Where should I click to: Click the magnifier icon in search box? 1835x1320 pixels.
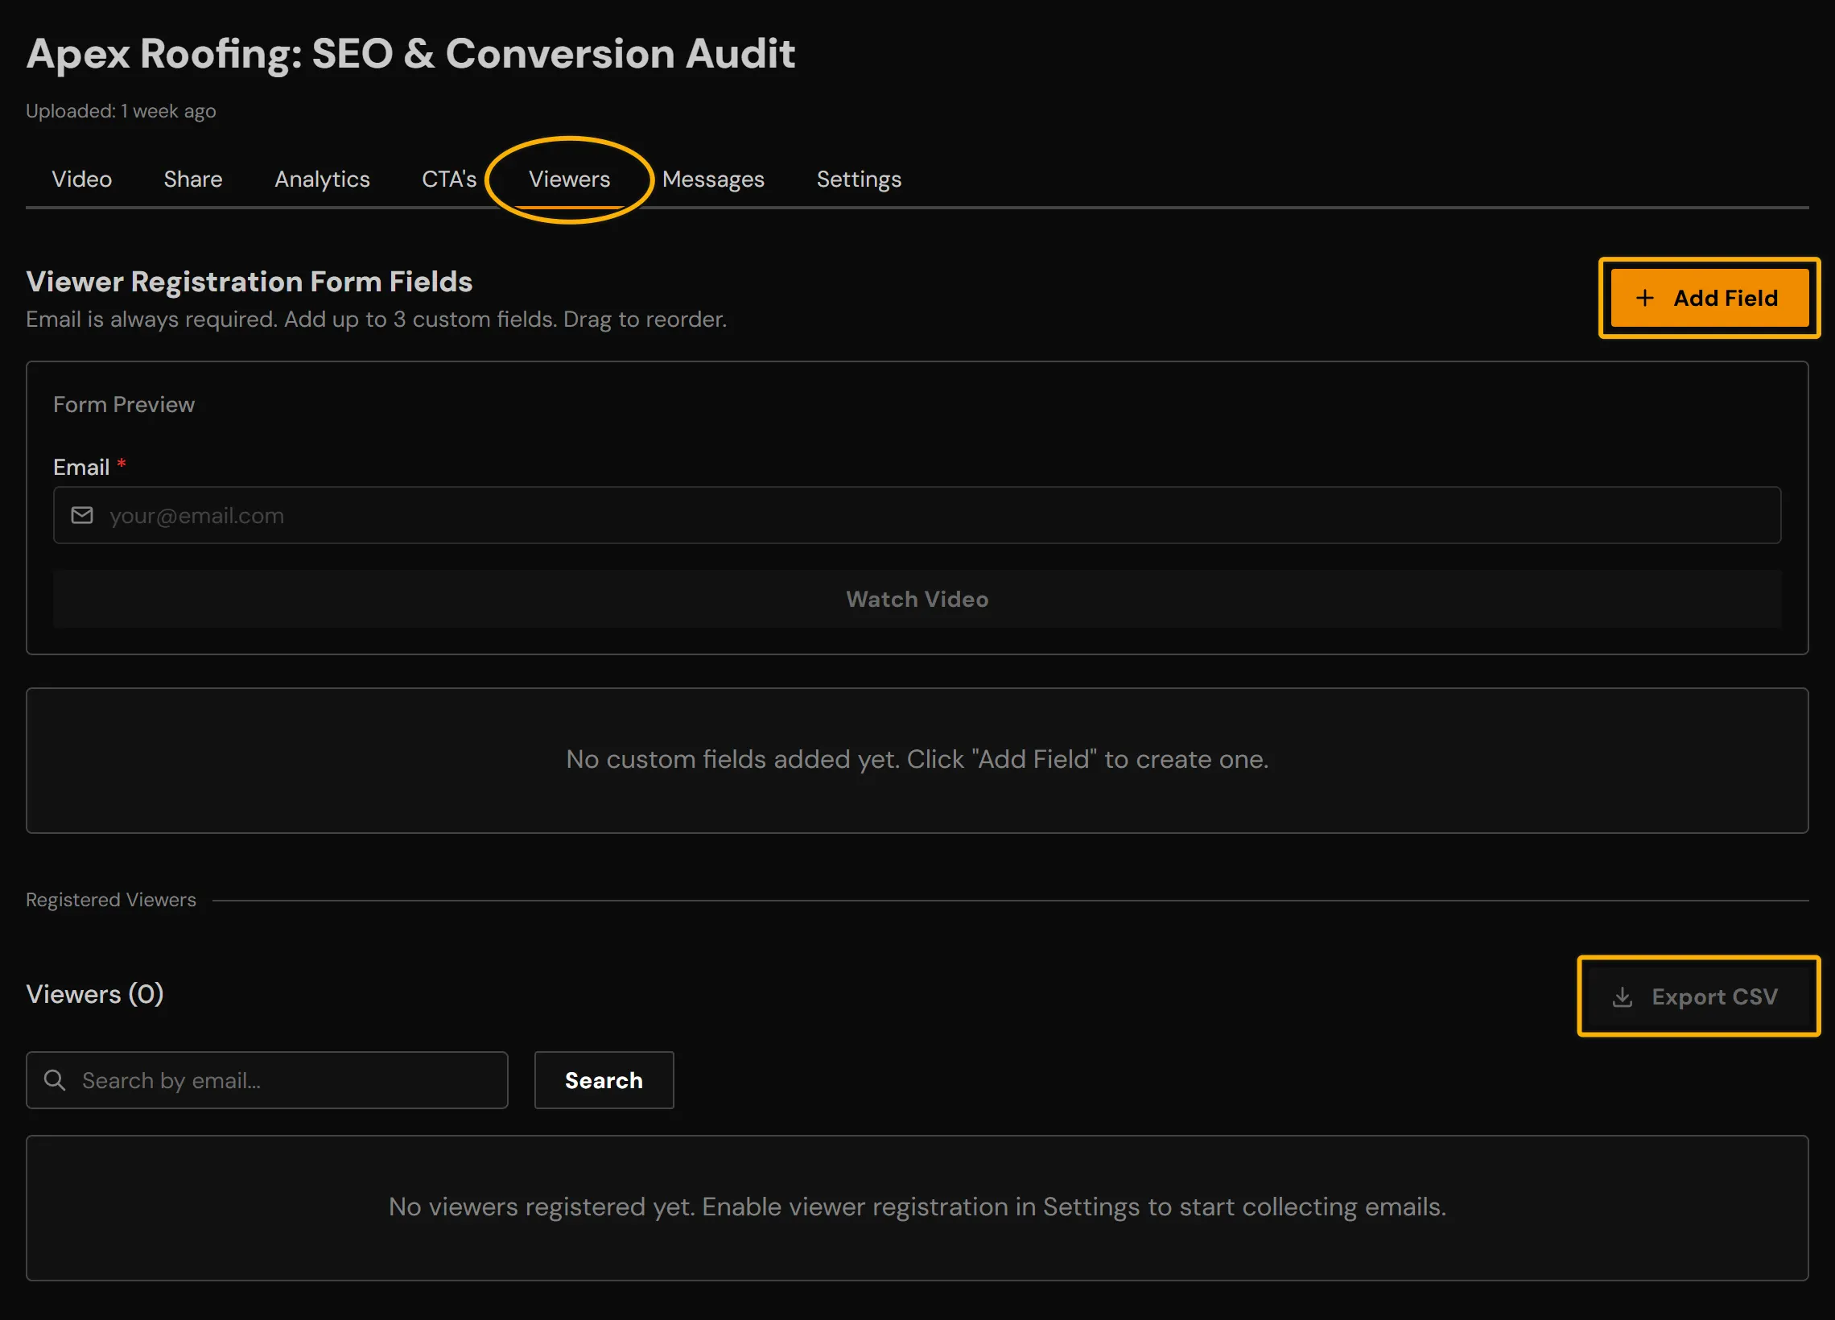pyautogui.click(x=55, y=1080)
